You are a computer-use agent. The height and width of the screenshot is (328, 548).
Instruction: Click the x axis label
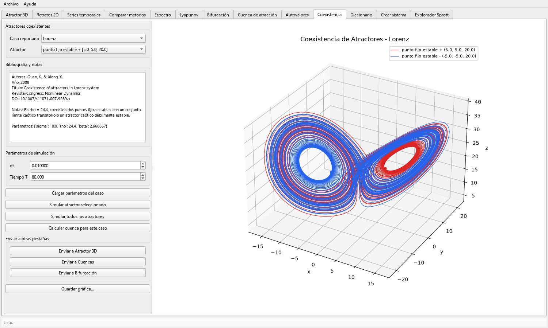(x=309, y=272)
